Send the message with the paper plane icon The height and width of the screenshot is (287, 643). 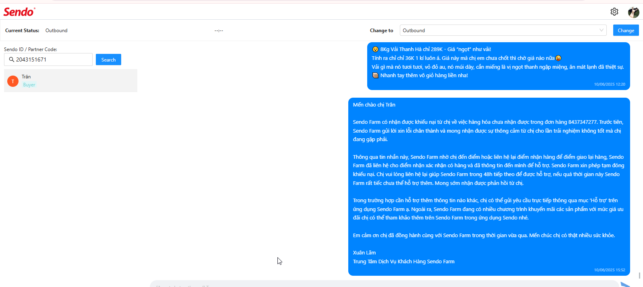click(625, 285)
